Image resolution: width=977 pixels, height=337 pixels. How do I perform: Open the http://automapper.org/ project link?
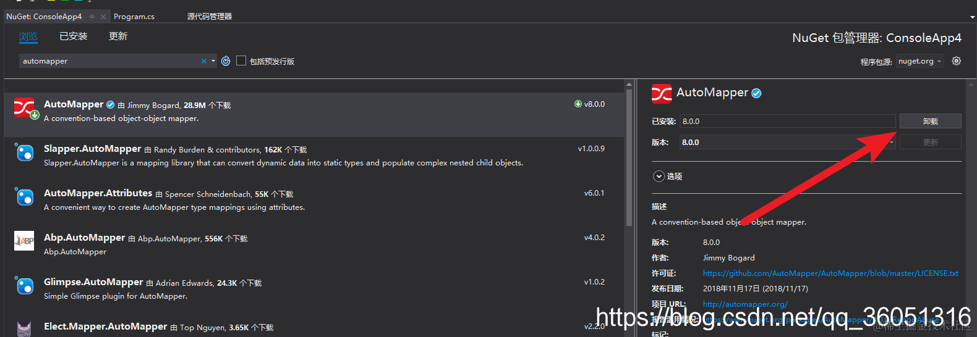745,304
